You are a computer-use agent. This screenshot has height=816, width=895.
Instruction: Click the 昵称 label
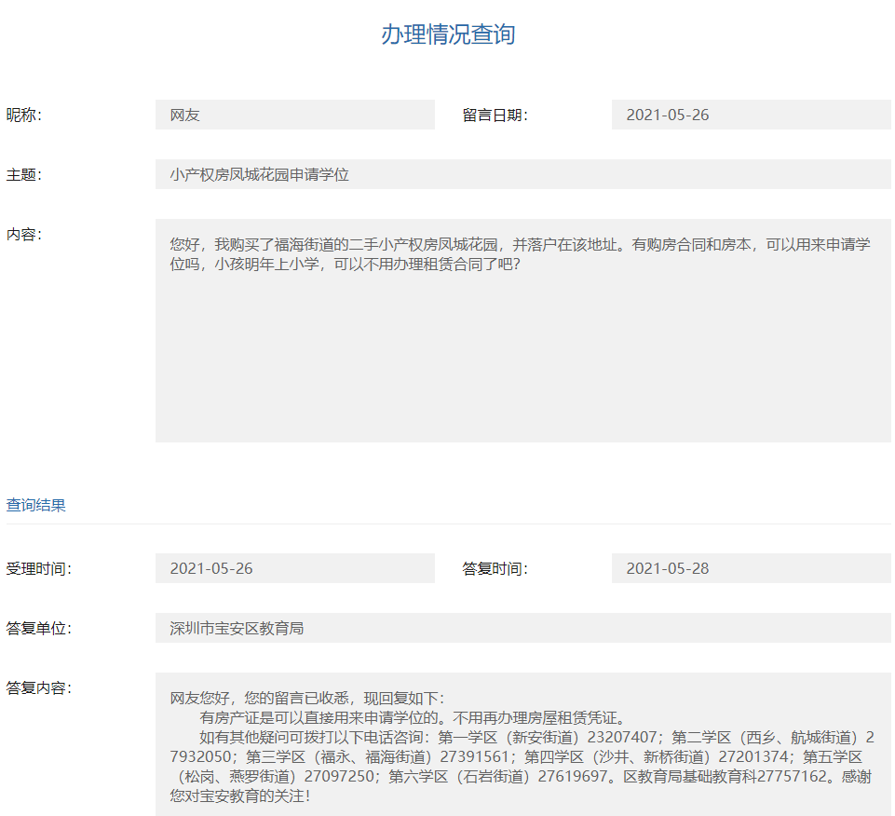[24, 115]
